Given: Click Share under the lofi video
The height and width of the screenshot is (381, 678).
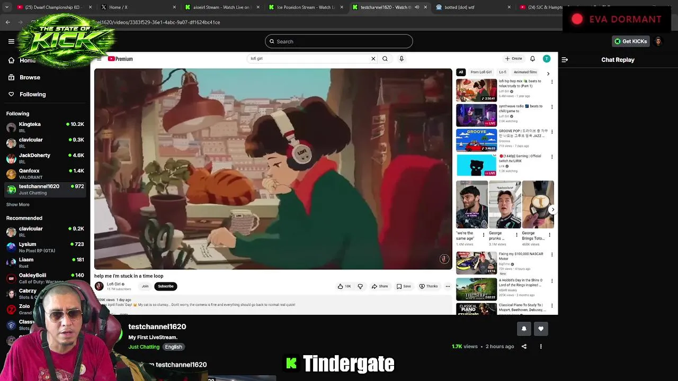Looking at the screenshot, I should tap(380, 286).
